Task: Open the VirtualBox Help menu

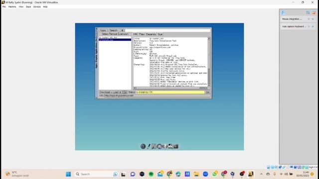Action: tap(45, 6)
